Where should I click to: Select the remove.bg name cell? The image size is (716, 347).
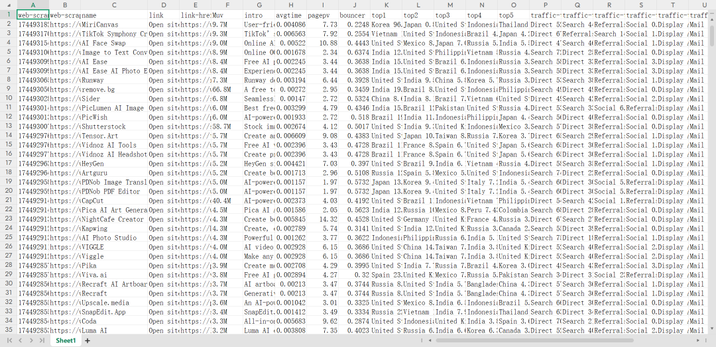click(114, 89)
